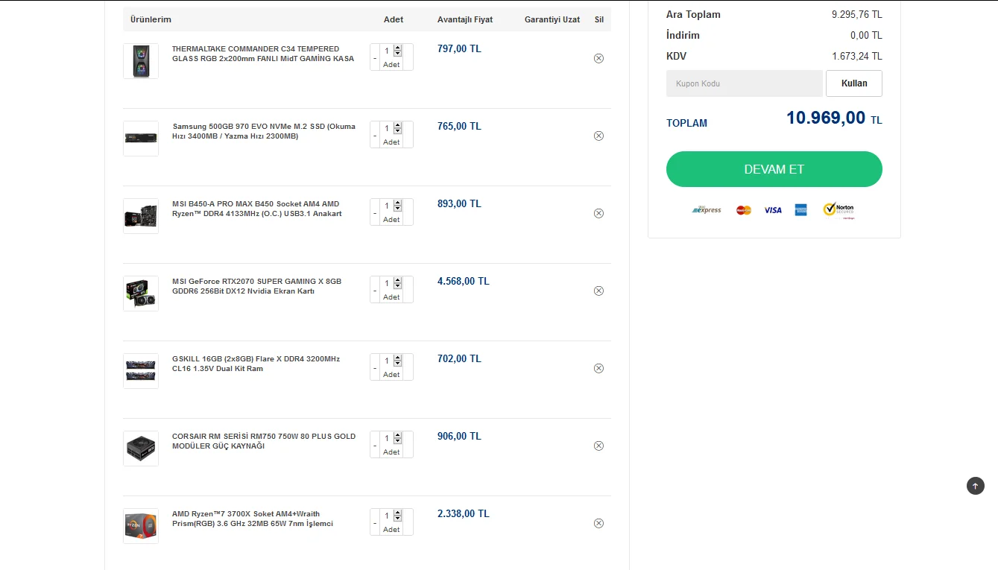The width and height of the screenshot is (998, 570).
Task: Remove MSI B450-A PRO MAX motherboard
Action: click(x=599, y=213)
